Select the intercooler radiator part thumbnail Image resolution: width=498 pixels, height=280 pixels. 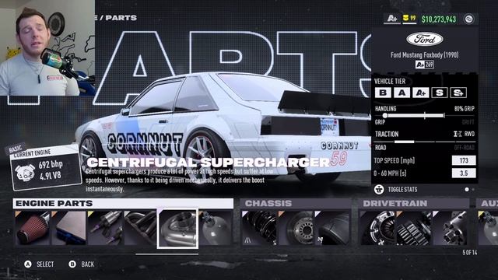(69, 228)
